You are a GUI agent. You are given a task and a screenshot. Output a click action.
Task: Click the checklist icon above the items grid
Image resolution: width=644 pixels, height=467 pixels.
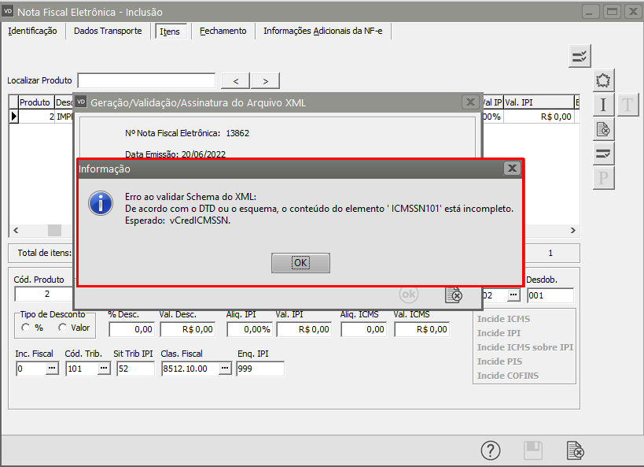click(x=580, y=56)
